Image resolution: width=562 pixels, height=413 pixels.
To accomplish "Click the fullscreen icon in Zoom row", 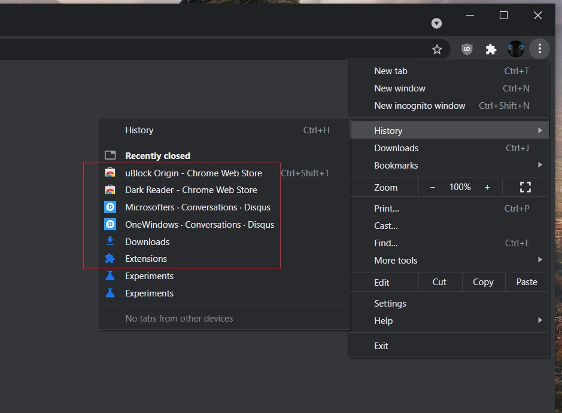I will pyautogui.click(x=525, y=188).
